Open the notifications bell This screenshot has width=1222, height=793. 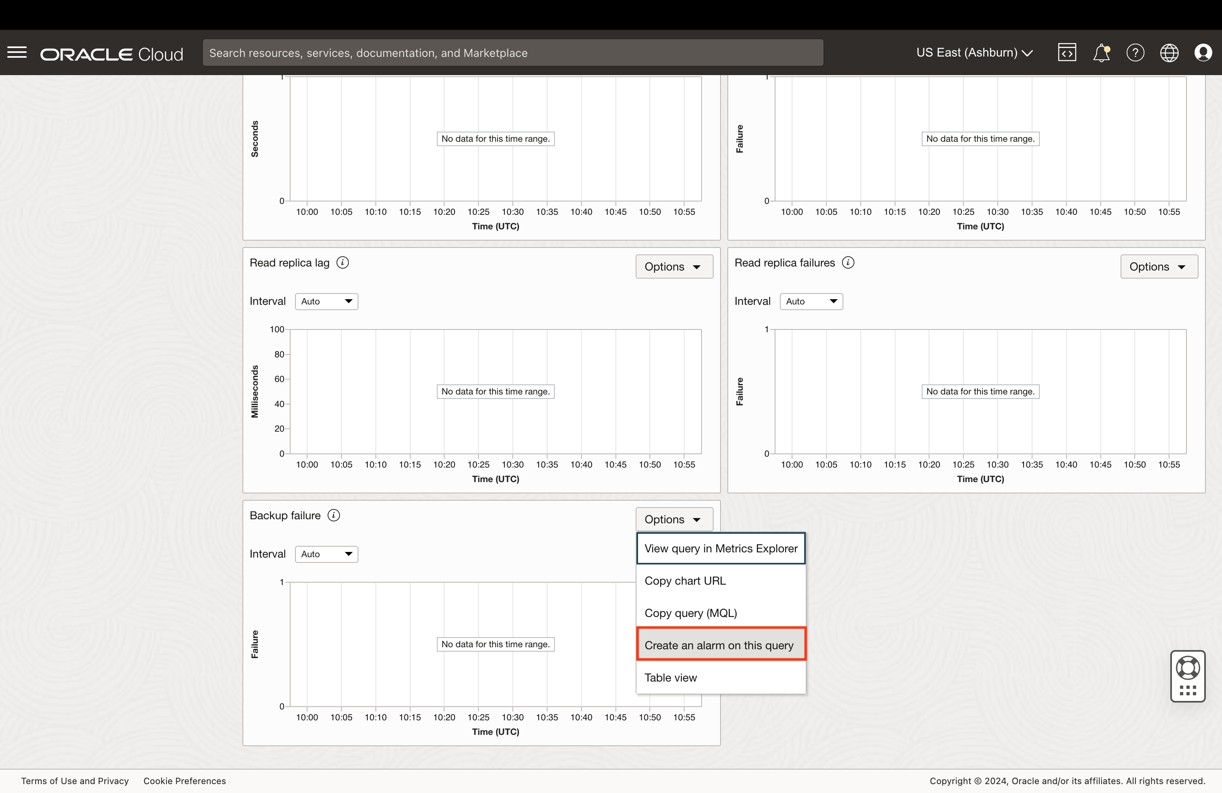1101,52
